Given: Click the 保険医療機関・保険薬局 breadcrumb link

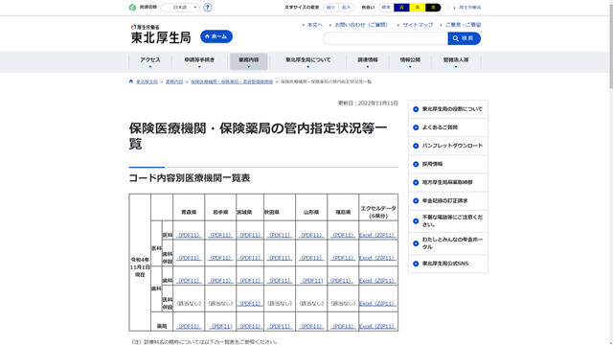Looking at the screenshot, I should point(232,81).
